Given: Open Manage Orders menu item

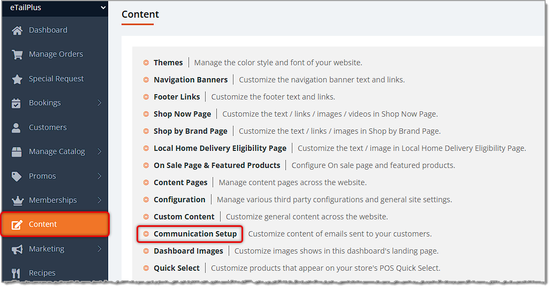Looking at the screenshot, I should (55, 55).
